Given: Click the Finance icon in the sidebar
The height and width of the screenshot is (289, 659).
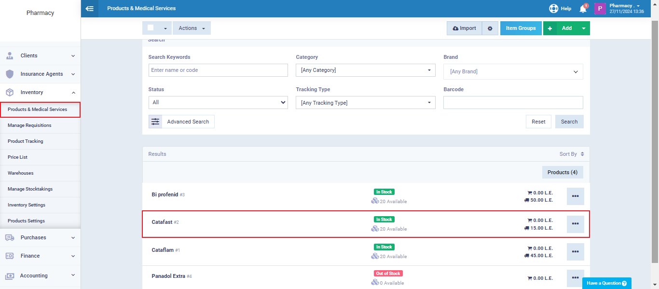Looking at the screenshot, I should pos(10,256).
